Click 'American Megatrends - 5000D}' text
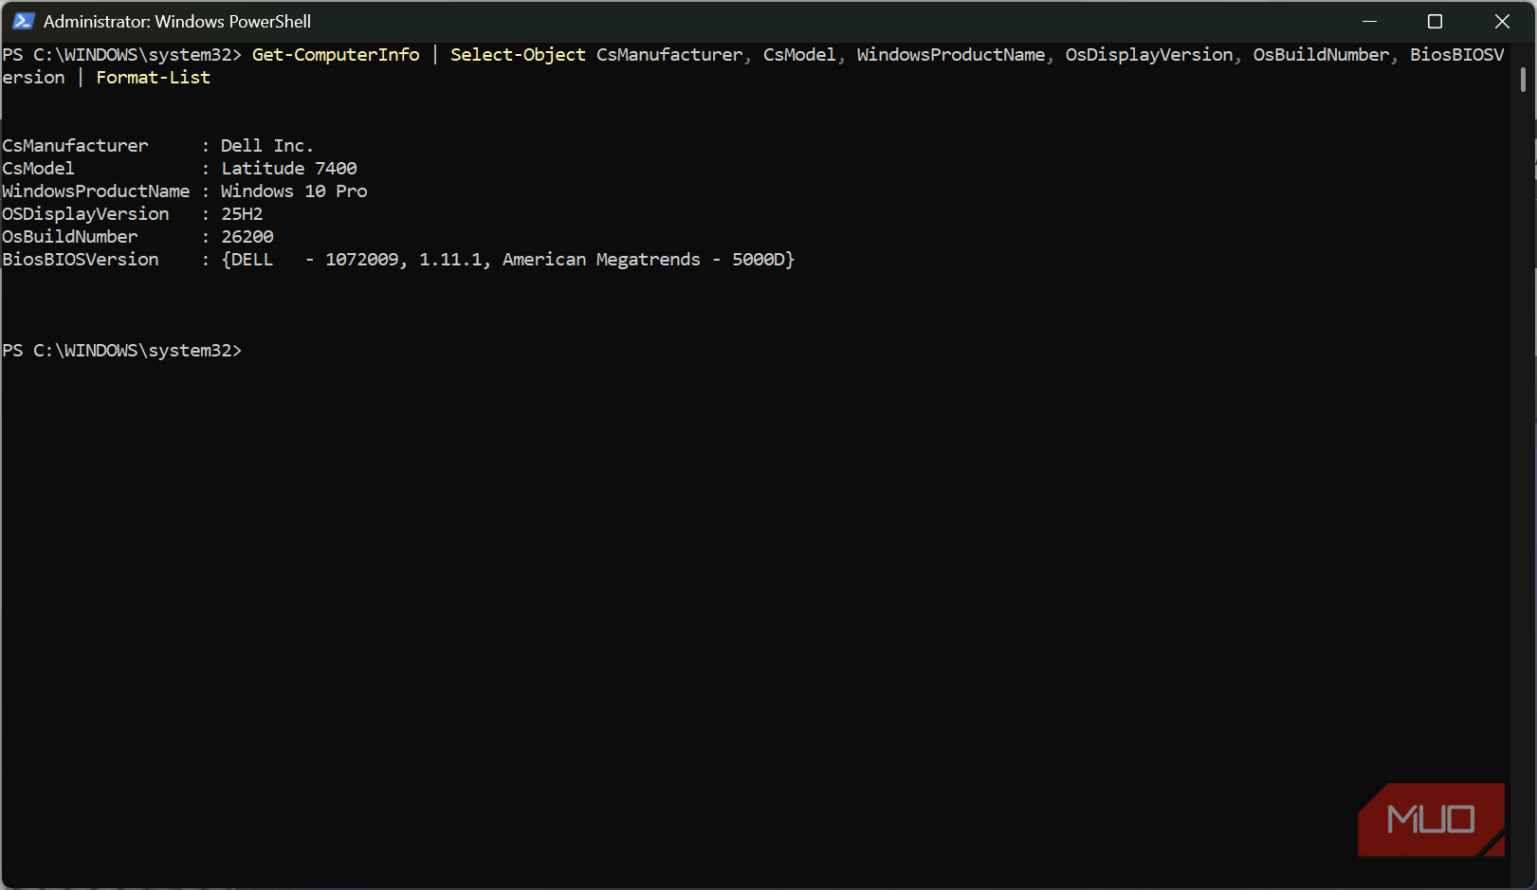Viewport: 1537px width, 890px height. (649, 260)
